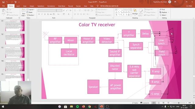Screen dimensions: 195x109
Task: Expand the Section dropdown
Action: (31, 15)
